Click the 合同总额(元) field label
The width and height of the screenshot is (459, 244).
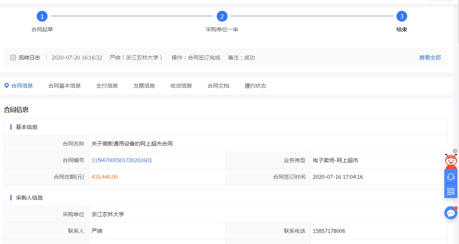pyautogui.click(x=69, y=177)
